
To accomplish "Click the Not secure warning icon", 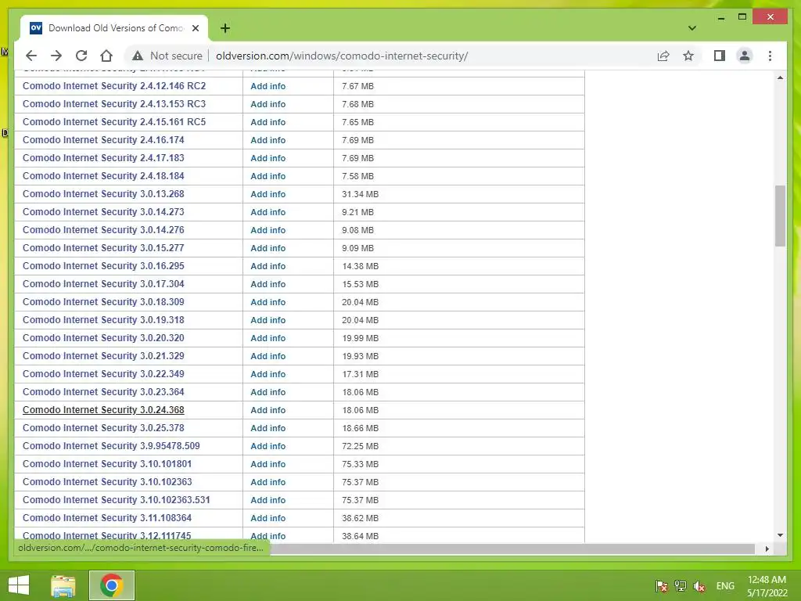I will click(137, 56).
